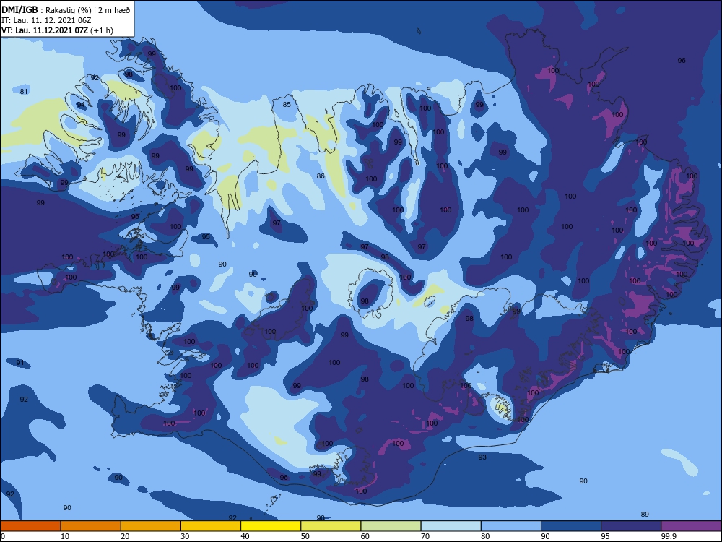
Task: Click the color scale tick label "0"
Action: pyautogui.click(x=3, y=536)
